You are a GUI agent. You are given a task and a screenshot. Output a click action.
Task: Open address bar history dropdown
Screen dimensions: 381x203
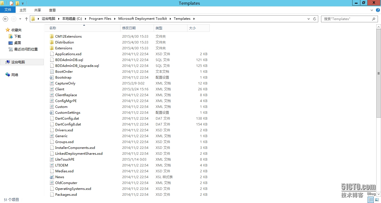(x=308, y=19)
